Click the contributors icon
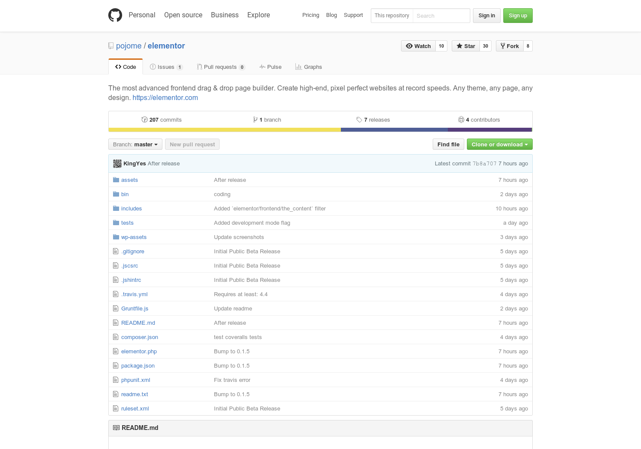The image size is (641, 449). (x=461, y=120)
